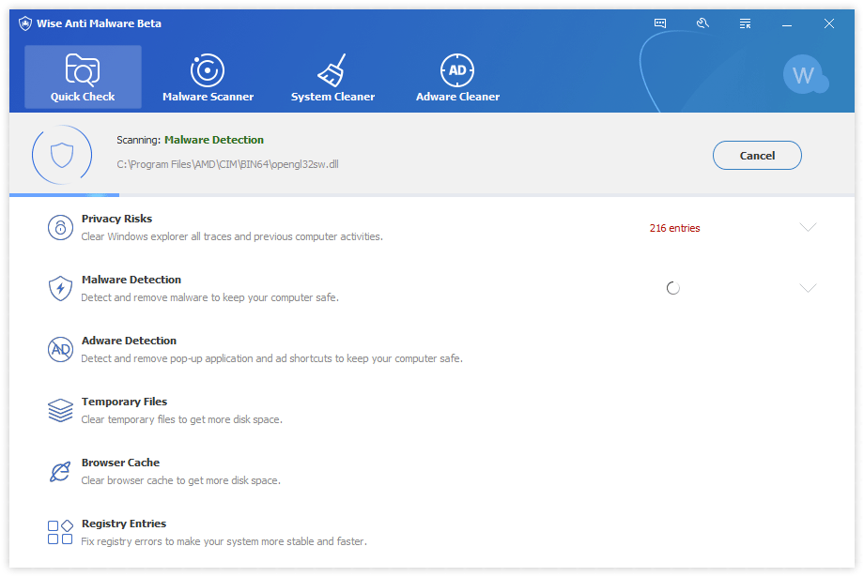
Task: Close the Wise Anti Malware window
Action: [x=828, y=23]
